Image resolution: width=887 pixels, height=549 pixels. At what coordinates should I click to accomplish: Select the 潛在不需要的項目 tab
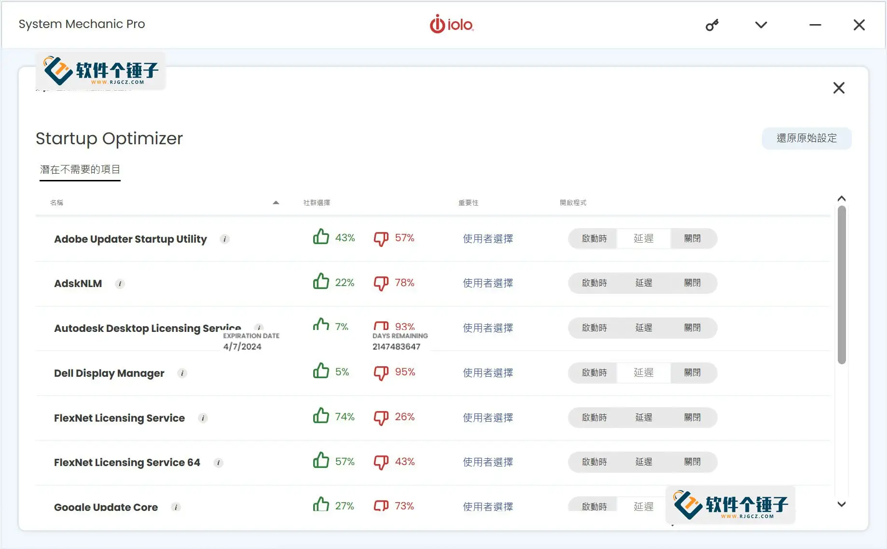pyautogui.click(x=80, y=169)
